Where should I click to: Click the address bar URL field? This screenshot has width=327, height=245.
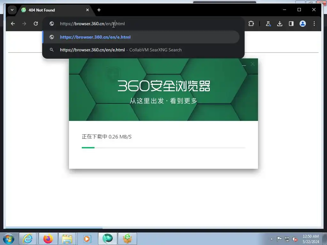(143, 24)
